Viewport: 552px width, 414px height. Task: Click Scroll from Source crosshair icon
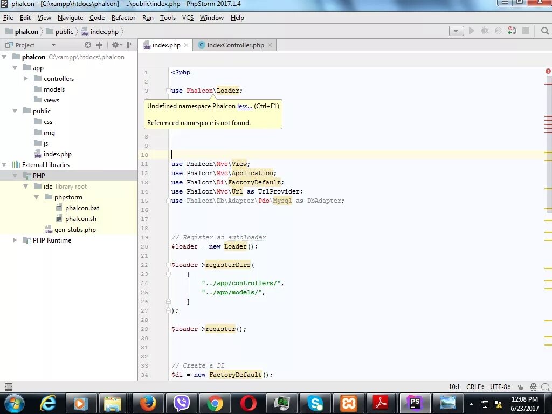pyautogui.click(x=88, y=45)
